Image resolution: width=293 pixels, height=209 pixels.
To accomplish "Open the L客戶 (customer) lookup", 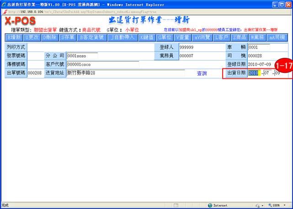I will click(x=222, y=37).
